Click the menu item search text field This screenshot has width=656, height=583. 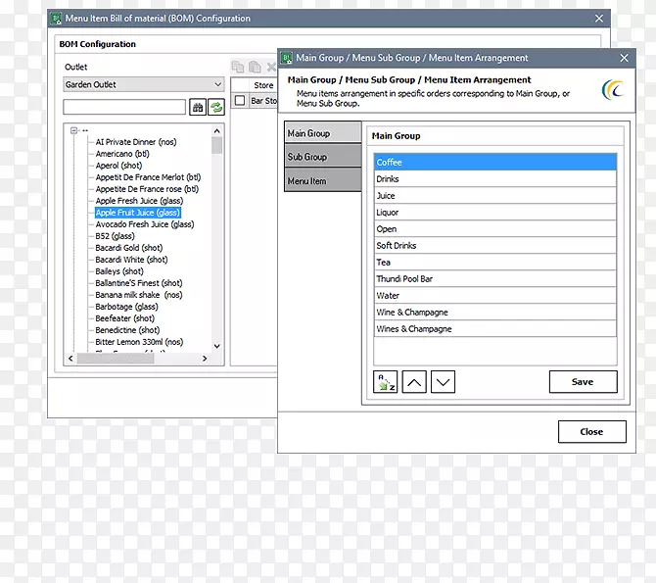coord(124,107)
